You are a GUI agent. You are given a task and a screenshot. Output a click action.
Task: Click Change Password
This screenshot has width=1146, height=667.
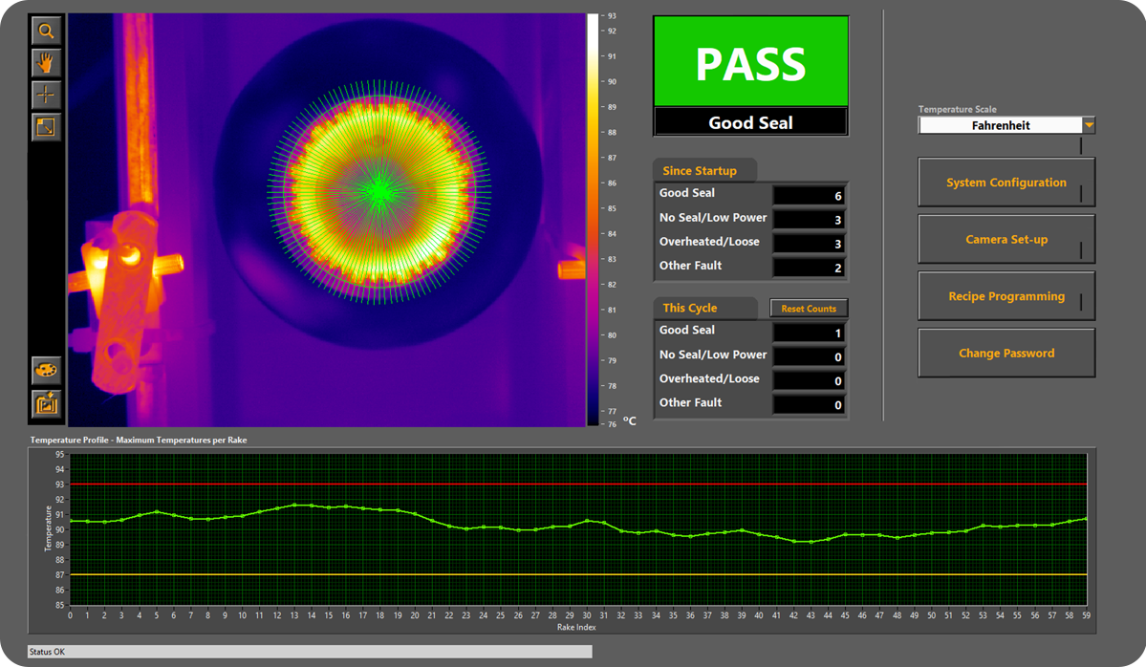click(x=1005, y=353)
